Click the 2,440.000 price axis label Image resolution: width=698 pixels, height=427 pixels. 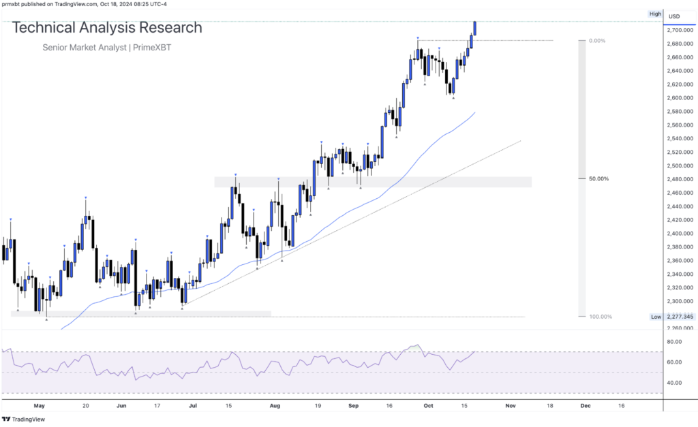(680, 206)
